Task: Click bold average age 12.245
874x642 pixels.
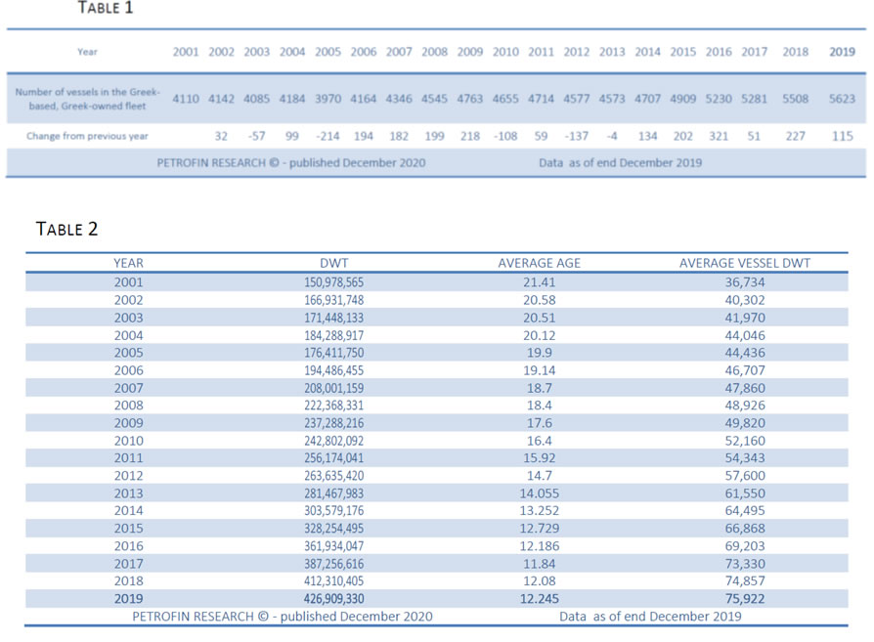Action: point(539,599)
